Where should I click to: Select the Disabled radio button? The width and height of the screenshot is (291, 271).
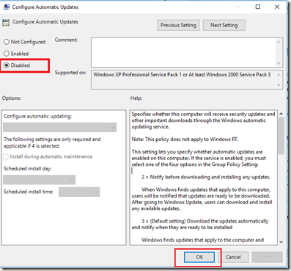[x=7, y=65]
